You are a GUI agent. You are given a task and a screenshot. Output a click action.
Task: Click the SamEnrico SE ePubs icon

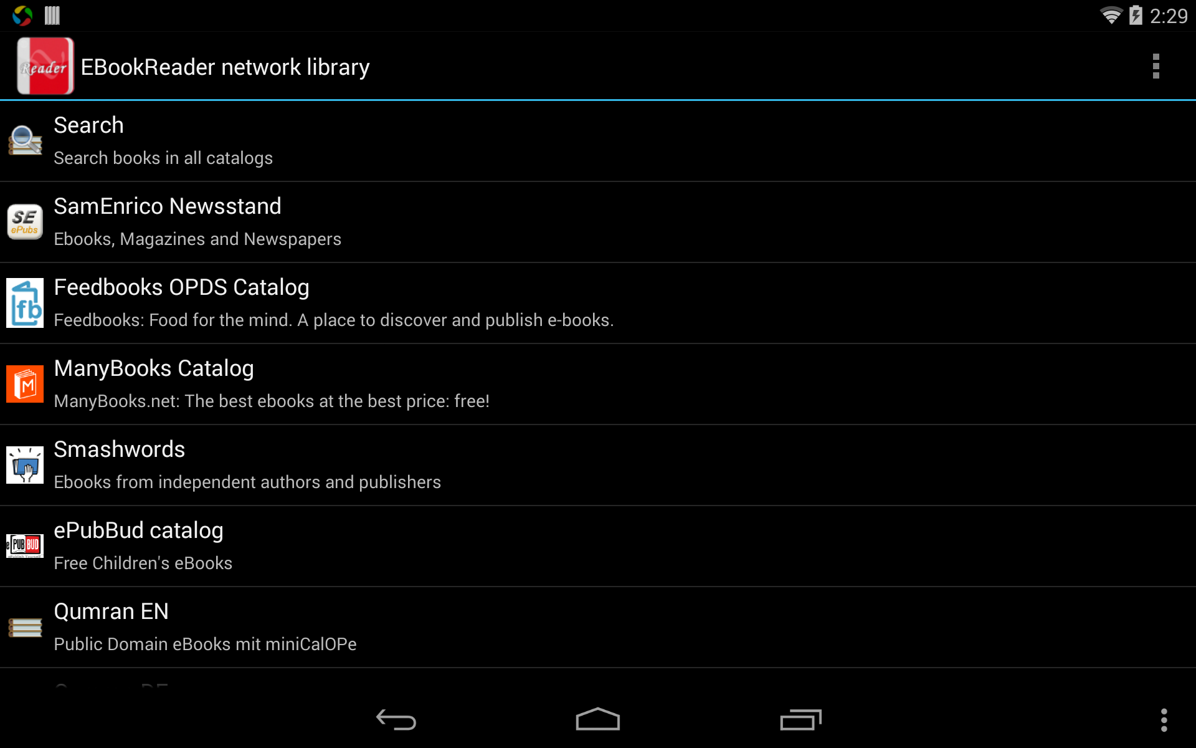point(25,222)
